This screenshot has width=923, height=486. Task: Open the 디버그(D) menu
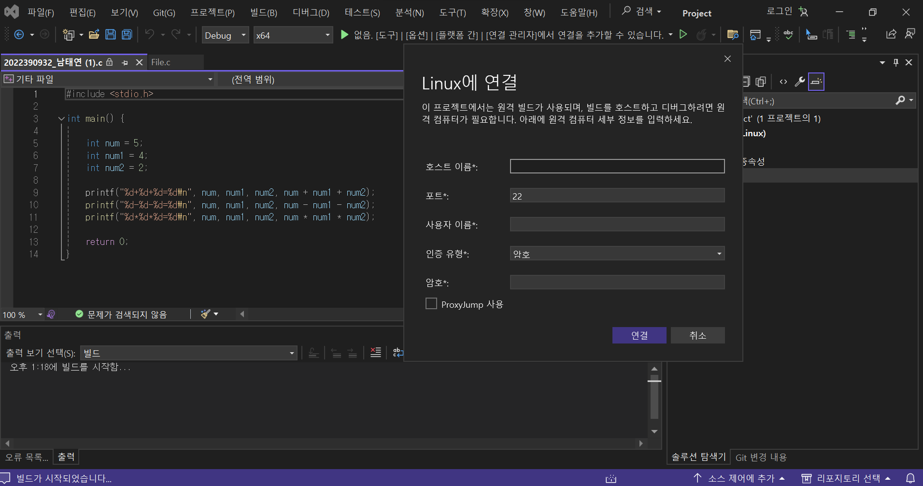click(x=311, y=12)
